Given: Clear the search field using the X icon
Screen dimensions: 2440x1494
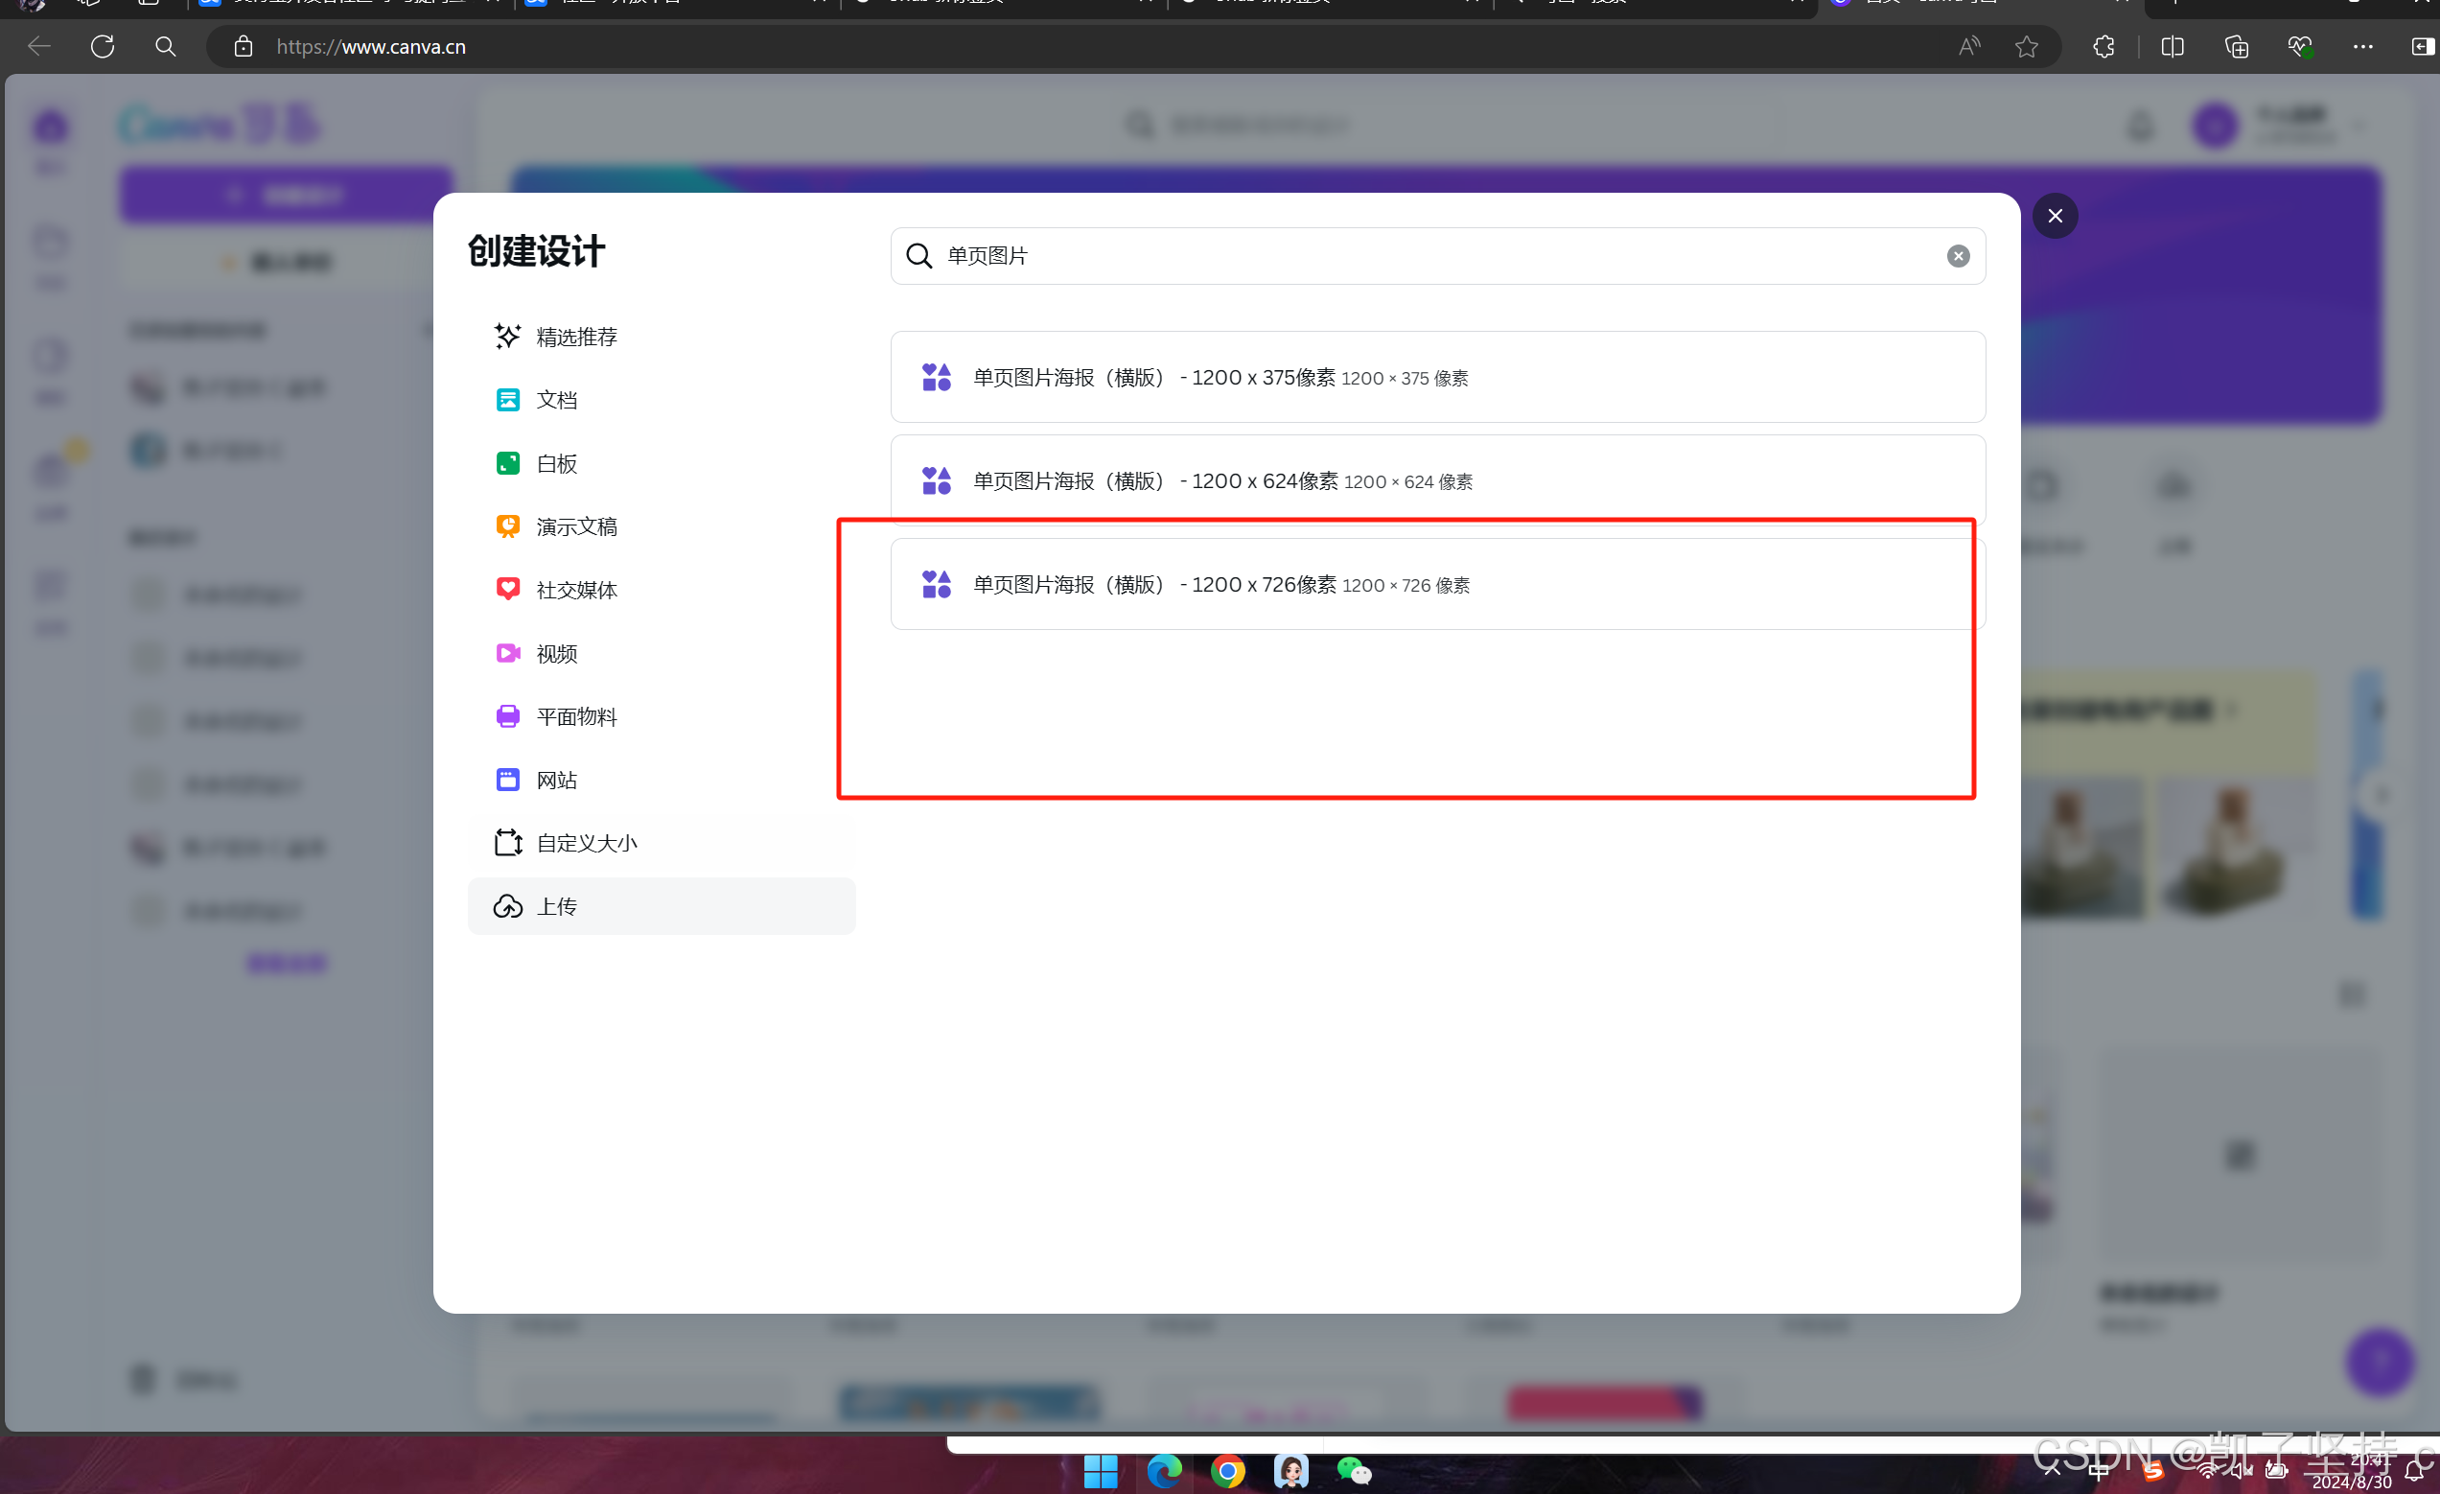Looking at the screenshot, I should (1958, 256).
